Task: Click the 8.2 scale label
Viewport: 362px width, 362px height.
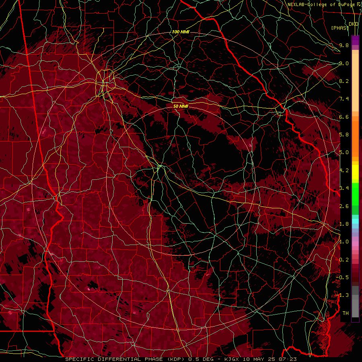Action: [x=344, y=81]
